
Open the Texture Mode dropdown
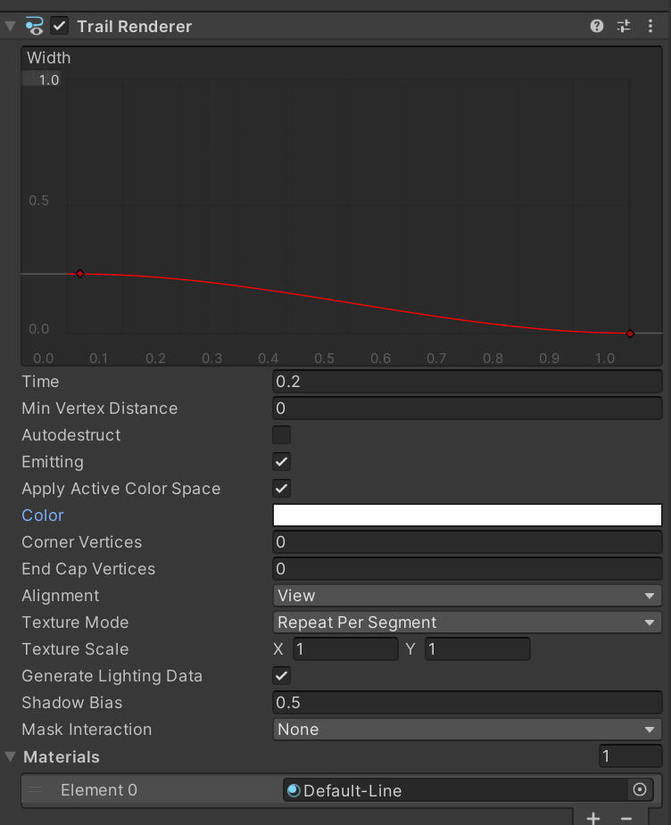coord(467,623)
